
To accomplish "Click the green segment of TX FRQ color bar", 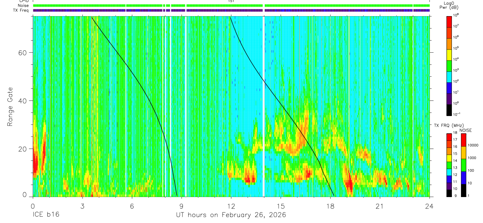I will 449,165.
